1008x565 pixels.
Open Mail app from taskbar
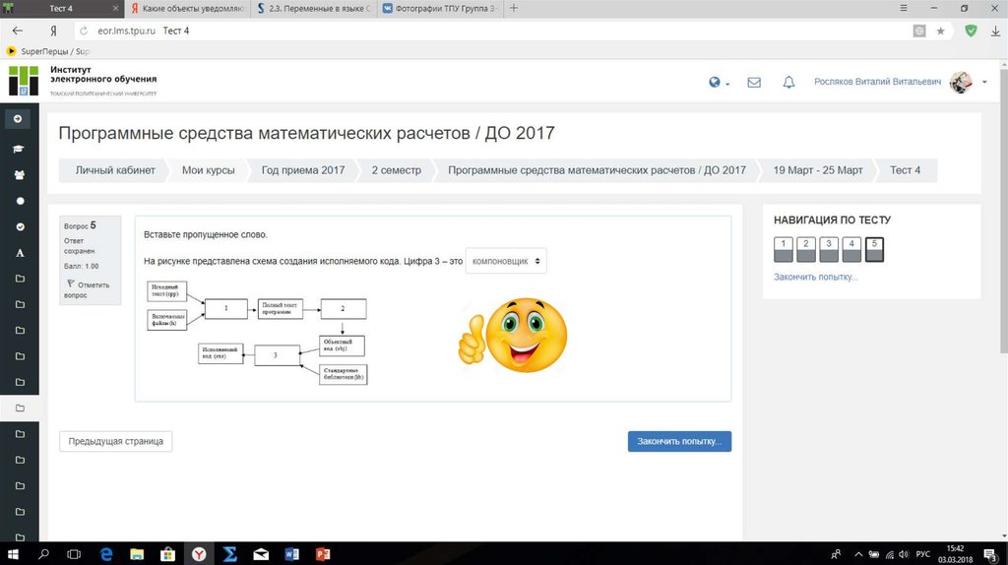[x=261, y=554]
